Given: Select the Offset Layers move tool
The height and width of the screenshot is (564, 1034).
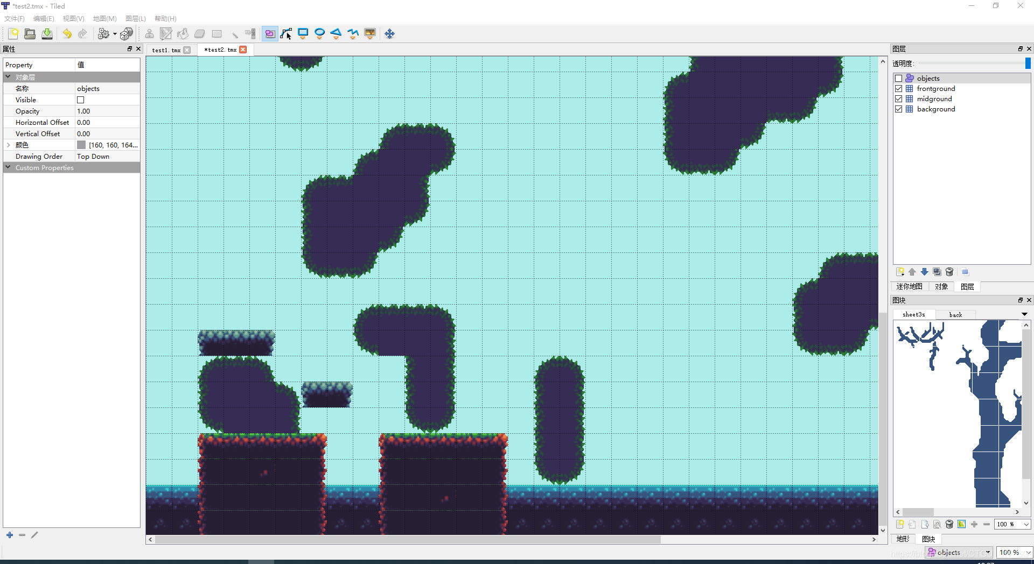Looking at the screenshot, I should tap(390, 34).
